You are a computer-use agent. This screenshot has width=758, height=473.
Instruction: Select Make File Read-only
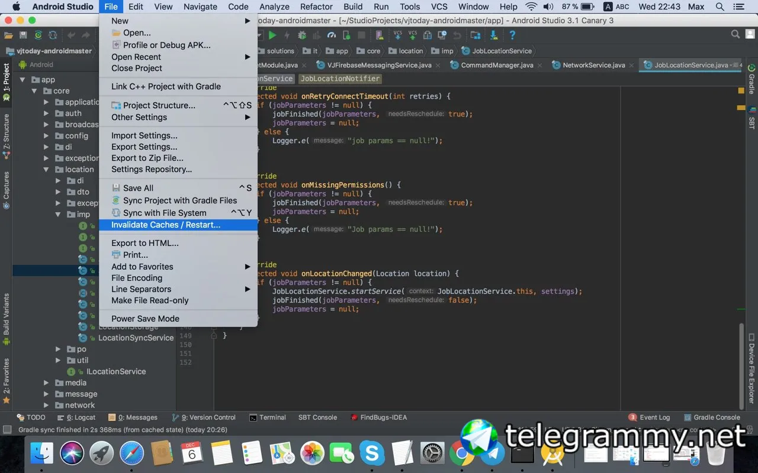pos(150,300)
